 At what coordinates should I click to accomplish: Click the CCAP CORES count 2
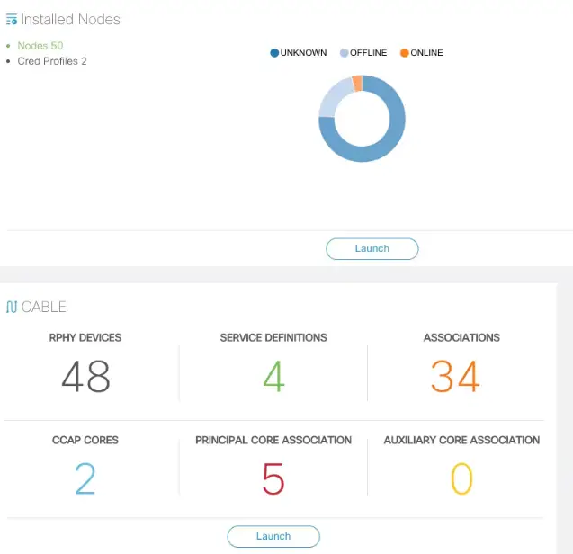click(x=85, y=478)
